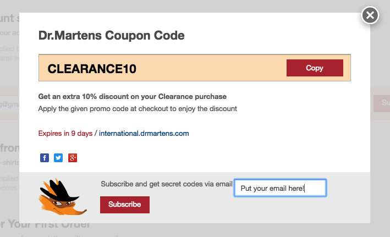Select the CLEARANCE10 coupon code text
Viewport: 390px width, 237px height.
tap(92, 69)
